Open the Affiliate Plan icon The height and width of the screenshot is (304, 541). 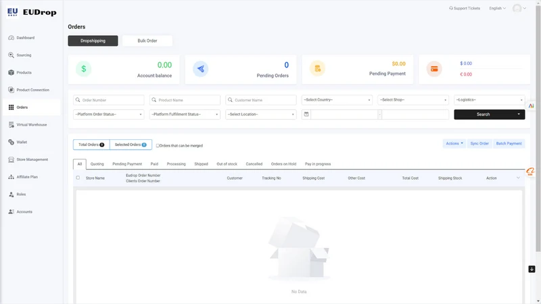pyautogui.click(x=11, y=177)
